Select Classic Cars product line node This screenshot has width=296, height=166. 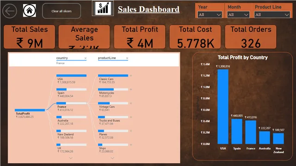[113, 79]
